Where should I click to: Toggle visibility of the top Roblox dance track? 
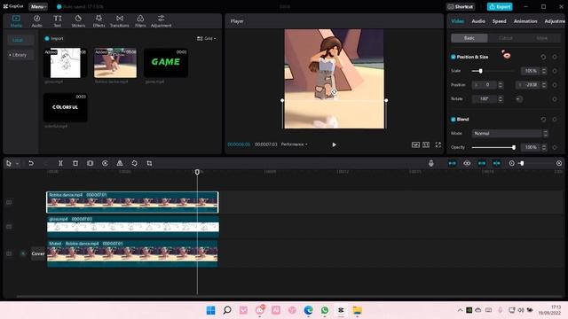pyautogui.click(x=9, y=202)
